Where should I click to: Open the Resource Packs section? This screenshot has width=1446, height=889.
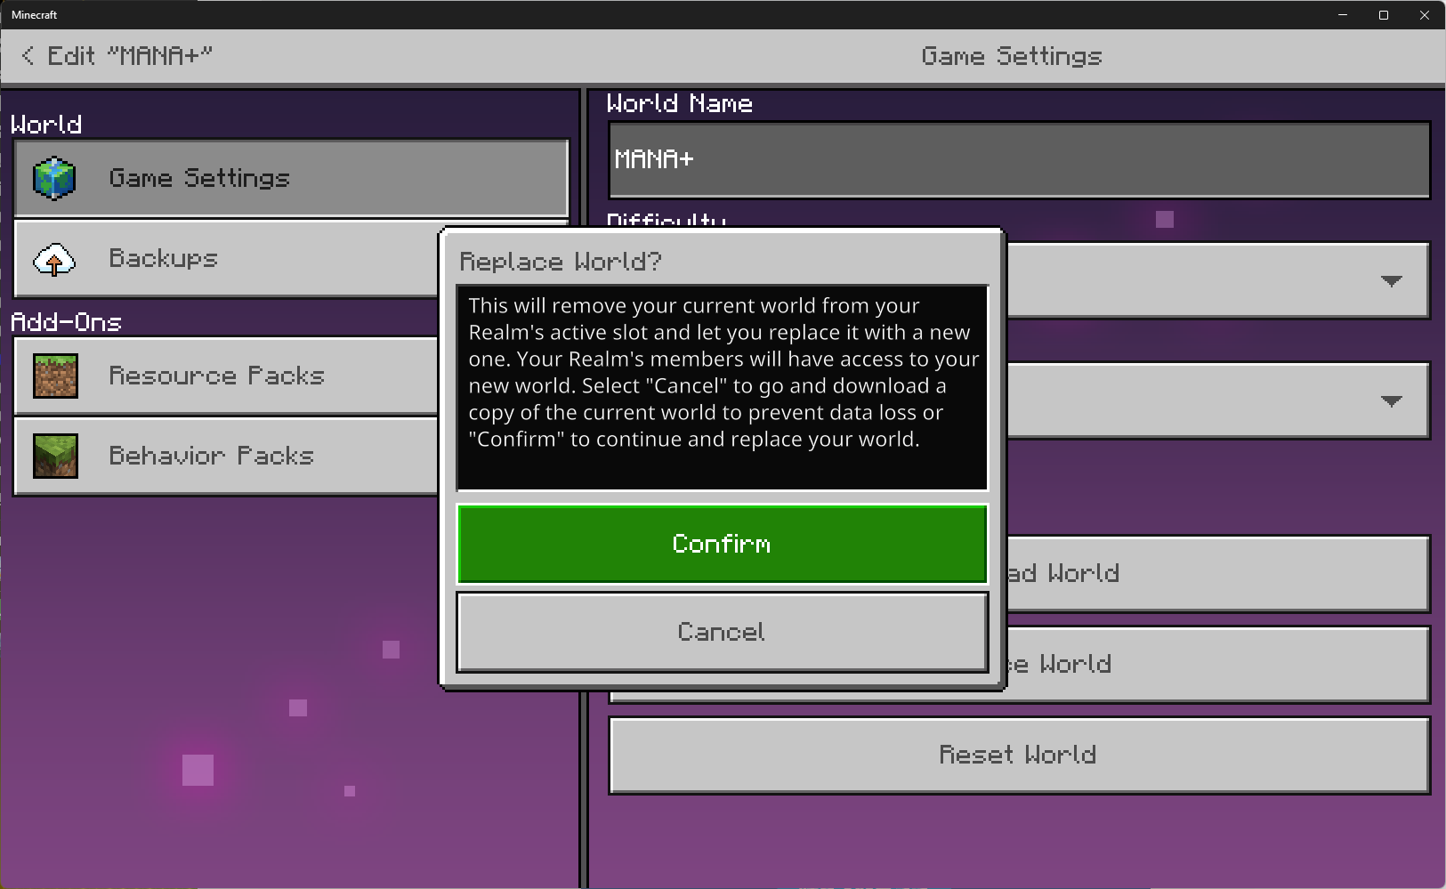pyautogui.click(x=226, y=376)
